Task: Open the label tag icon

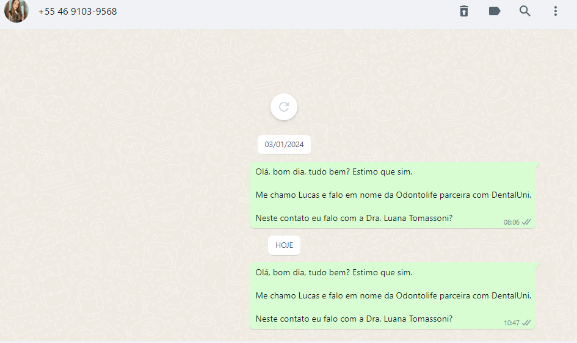Action: coord(494,11)
